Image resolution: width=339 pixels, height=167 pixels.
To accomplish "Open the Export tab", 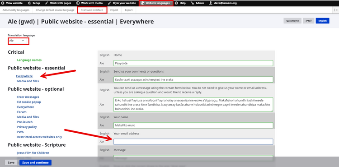I will [x=129, y=10].
